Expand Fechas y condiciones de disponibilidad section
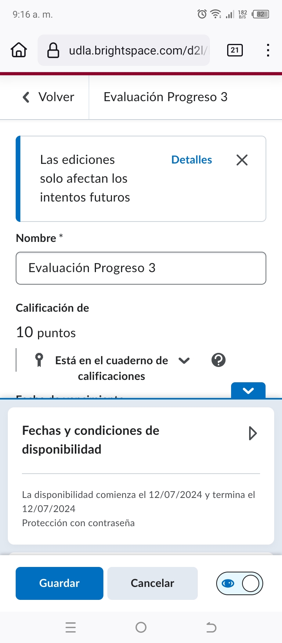The height and width of the screenshot is (643, 282). [253, 433]
